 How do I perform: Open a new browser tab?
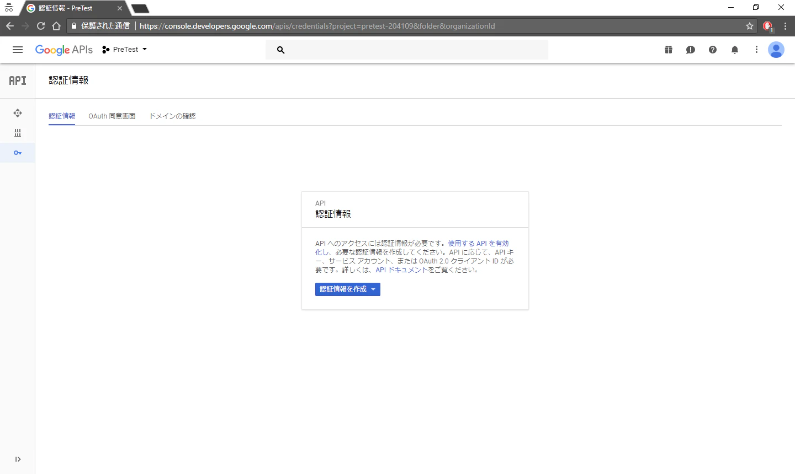click(140, 8)
